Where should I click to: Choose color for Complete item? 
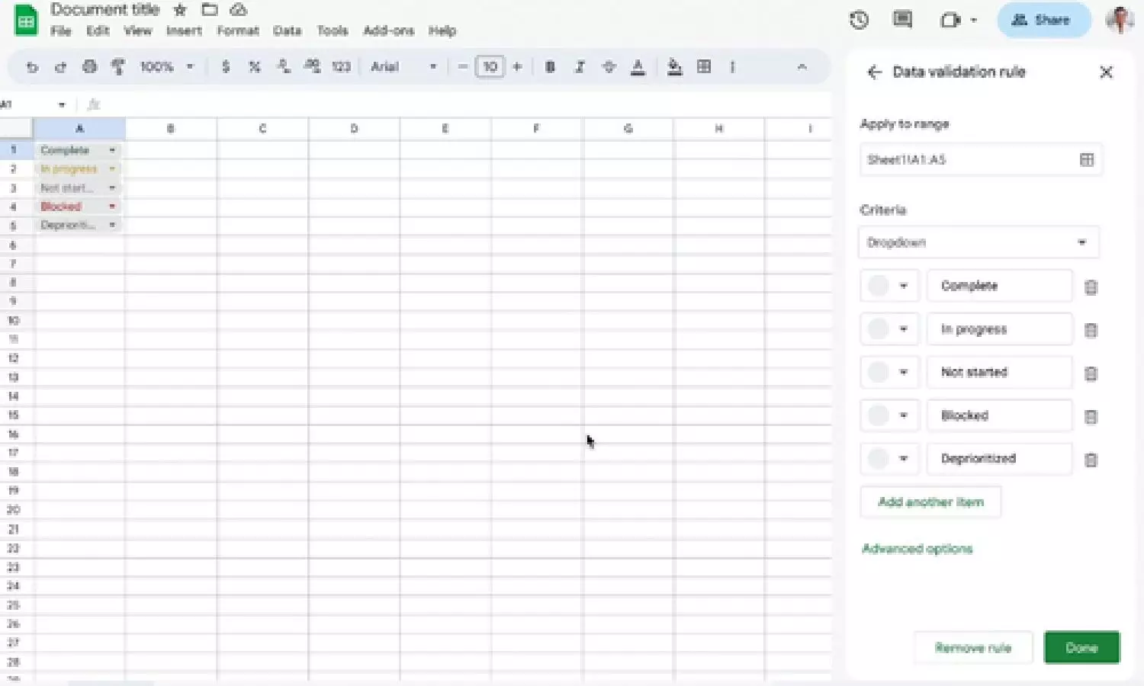coord(889,286)
